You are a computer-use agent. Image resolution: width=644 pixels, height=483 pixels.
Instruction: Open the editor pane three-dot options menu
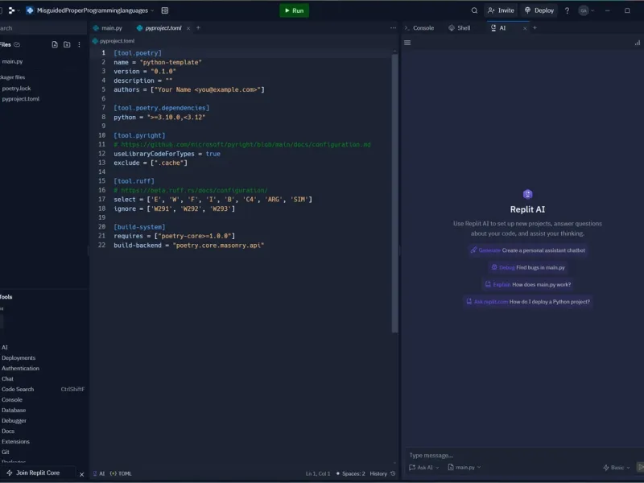pyautogui.click(x=393, y=28)
